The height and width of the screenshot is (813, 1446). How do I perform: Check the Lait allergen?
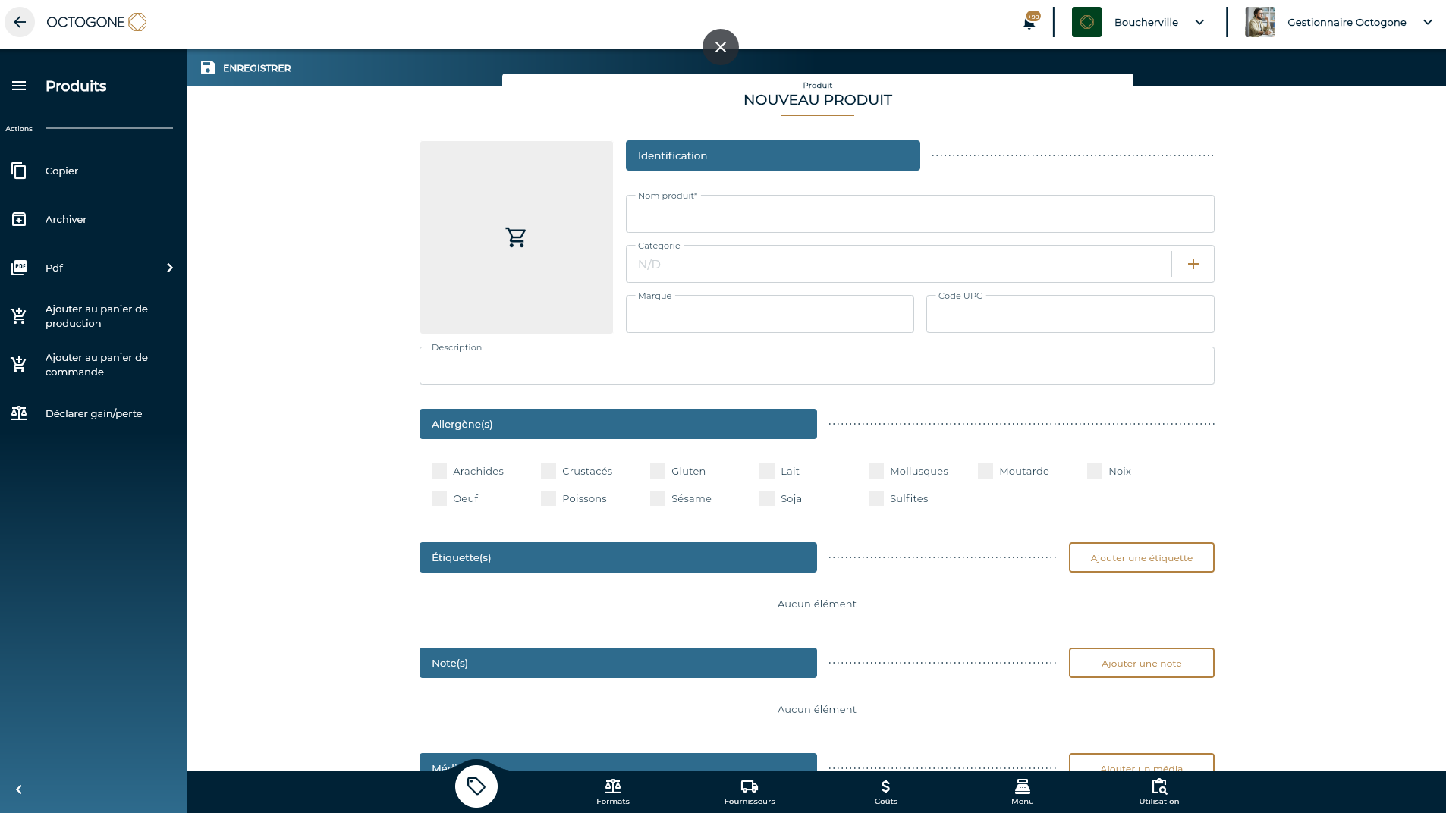pos(767,471)
